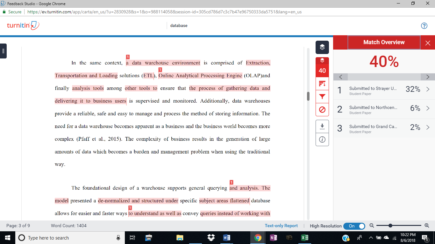Viewport: 435px width, 244px height.
Task: Click the Secure padlock indicator
Action: [12, 12]
